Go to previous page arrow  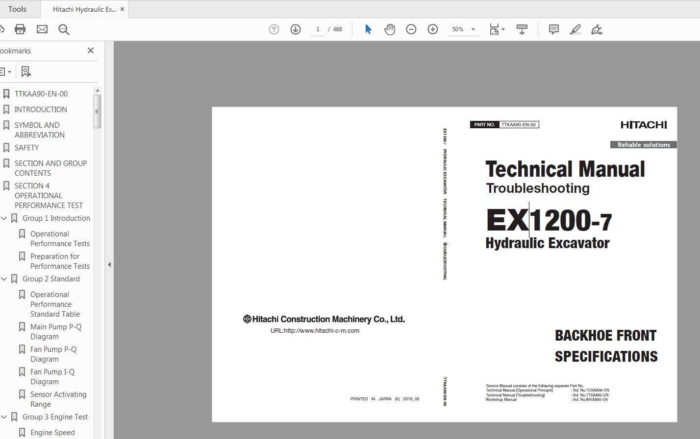click(274, 29)
